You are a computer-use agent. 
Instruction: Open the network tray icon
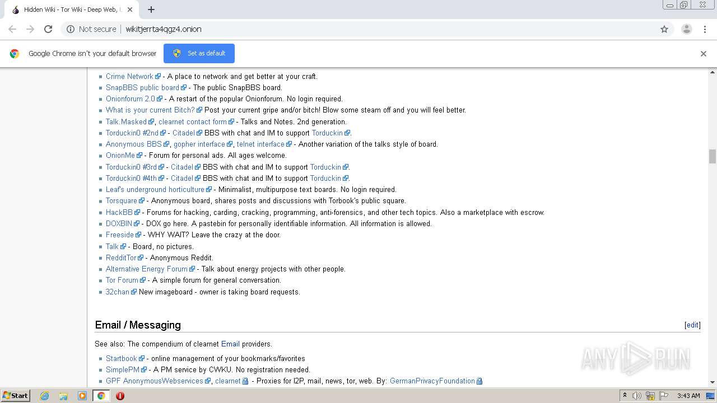(x=650, y=396)
